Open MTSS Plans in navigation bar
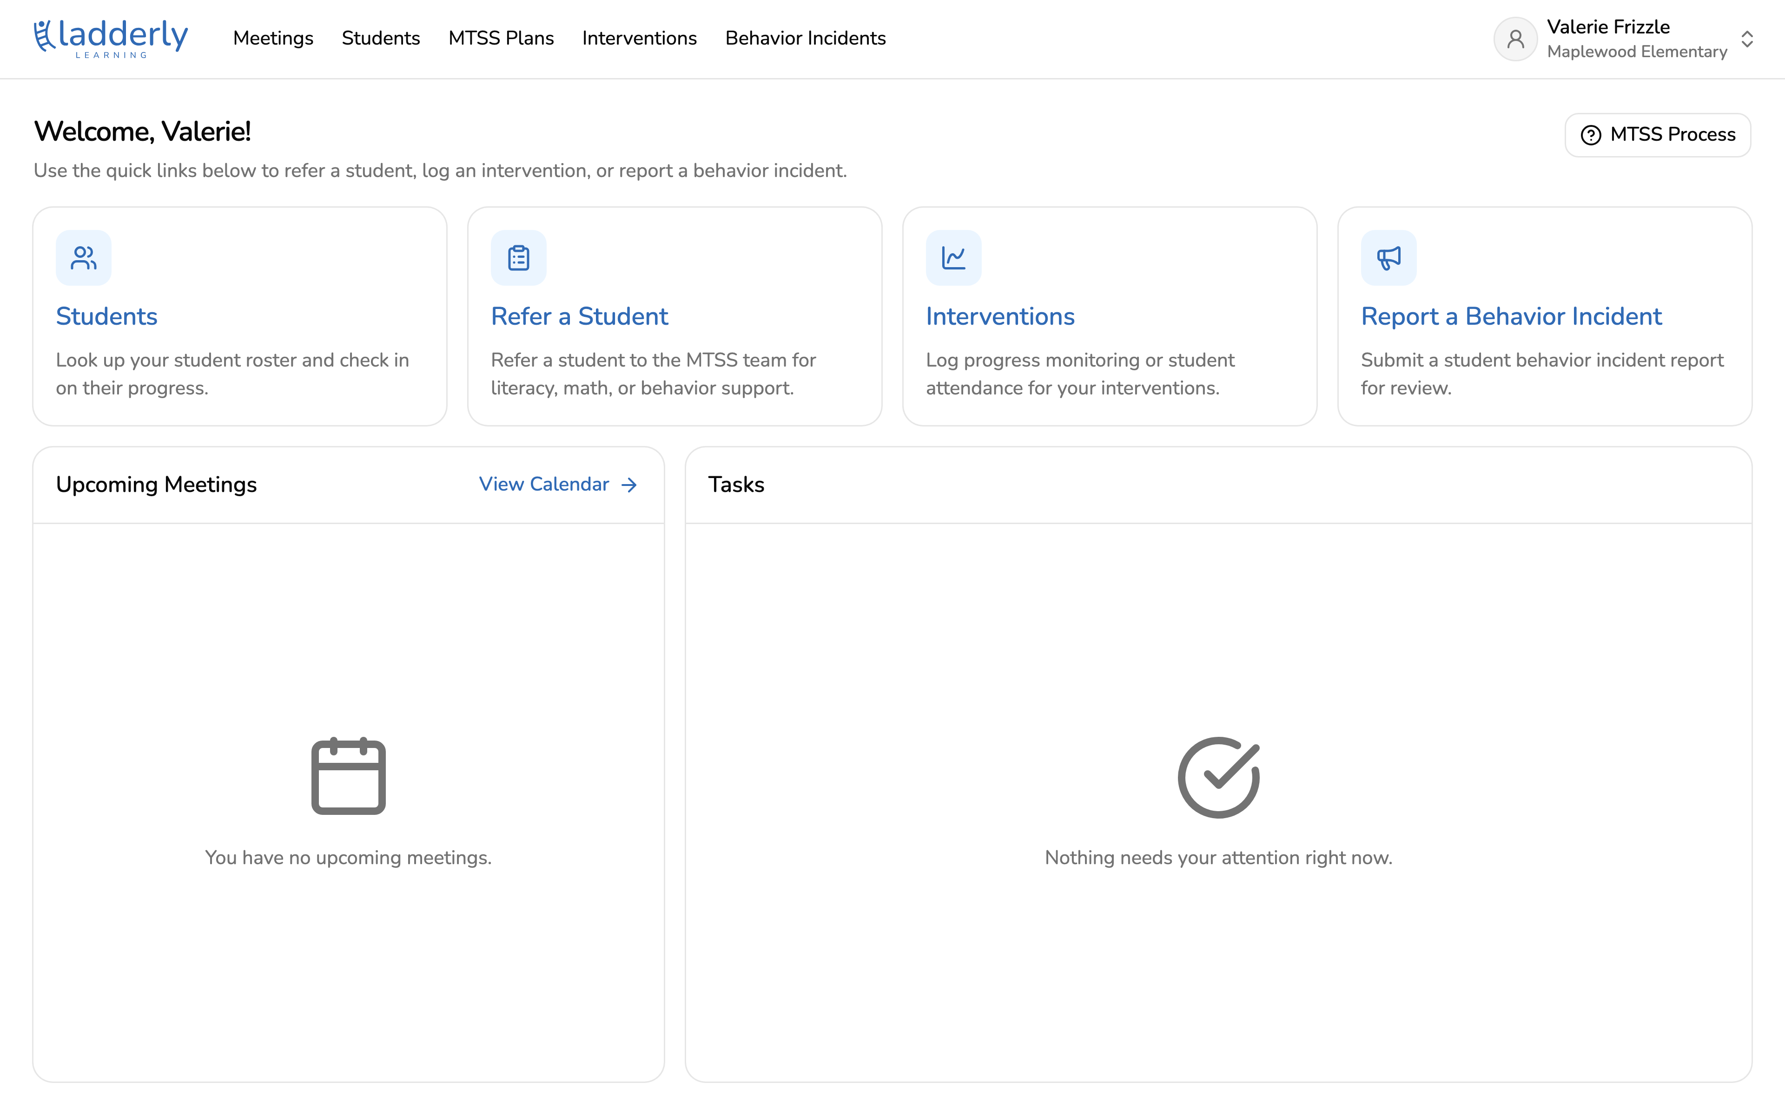The image size is (1785, 1115). (x=501, y=39)
